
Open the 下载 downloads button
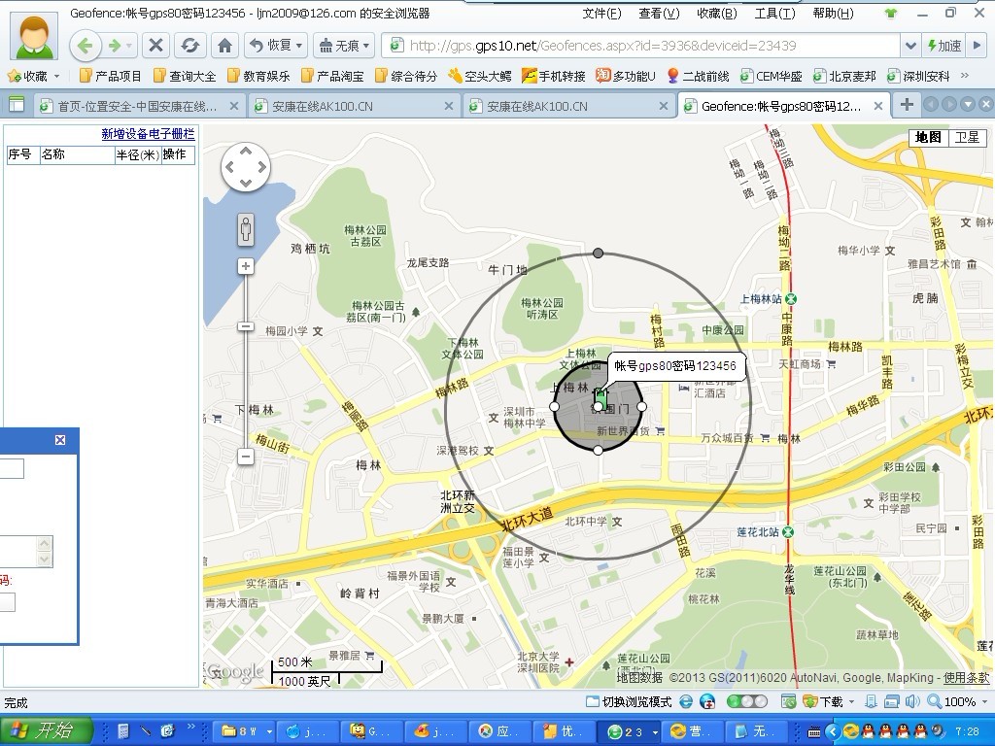(x=824, y=701)
